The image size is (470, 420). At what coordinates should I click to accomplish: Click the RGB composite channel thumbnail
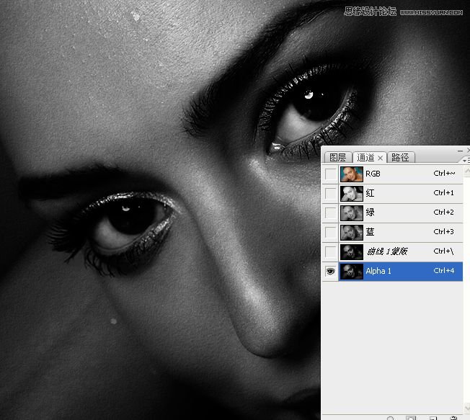(x=351, y=174)
